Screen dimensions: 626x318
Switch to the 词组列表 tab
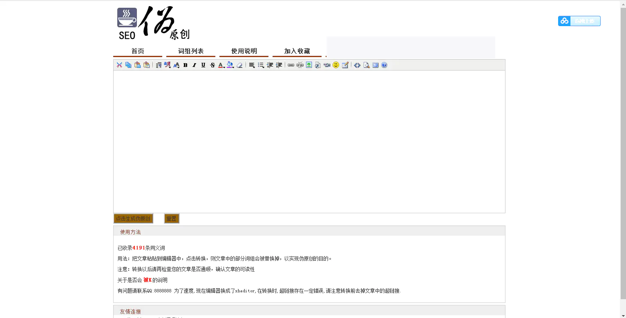click(190, 51)
